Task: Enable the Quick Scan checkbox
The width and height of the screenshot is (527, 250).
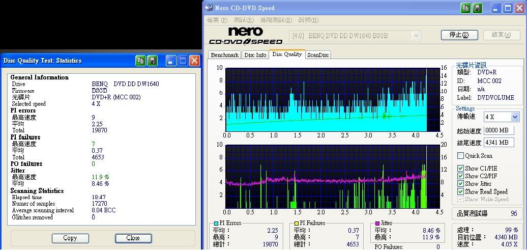Action: tap(461, 156)
